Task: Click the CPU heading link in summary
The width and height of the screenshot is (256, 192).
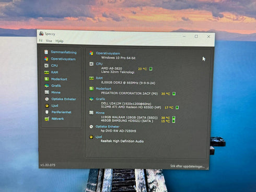Action: pos(99,64)
